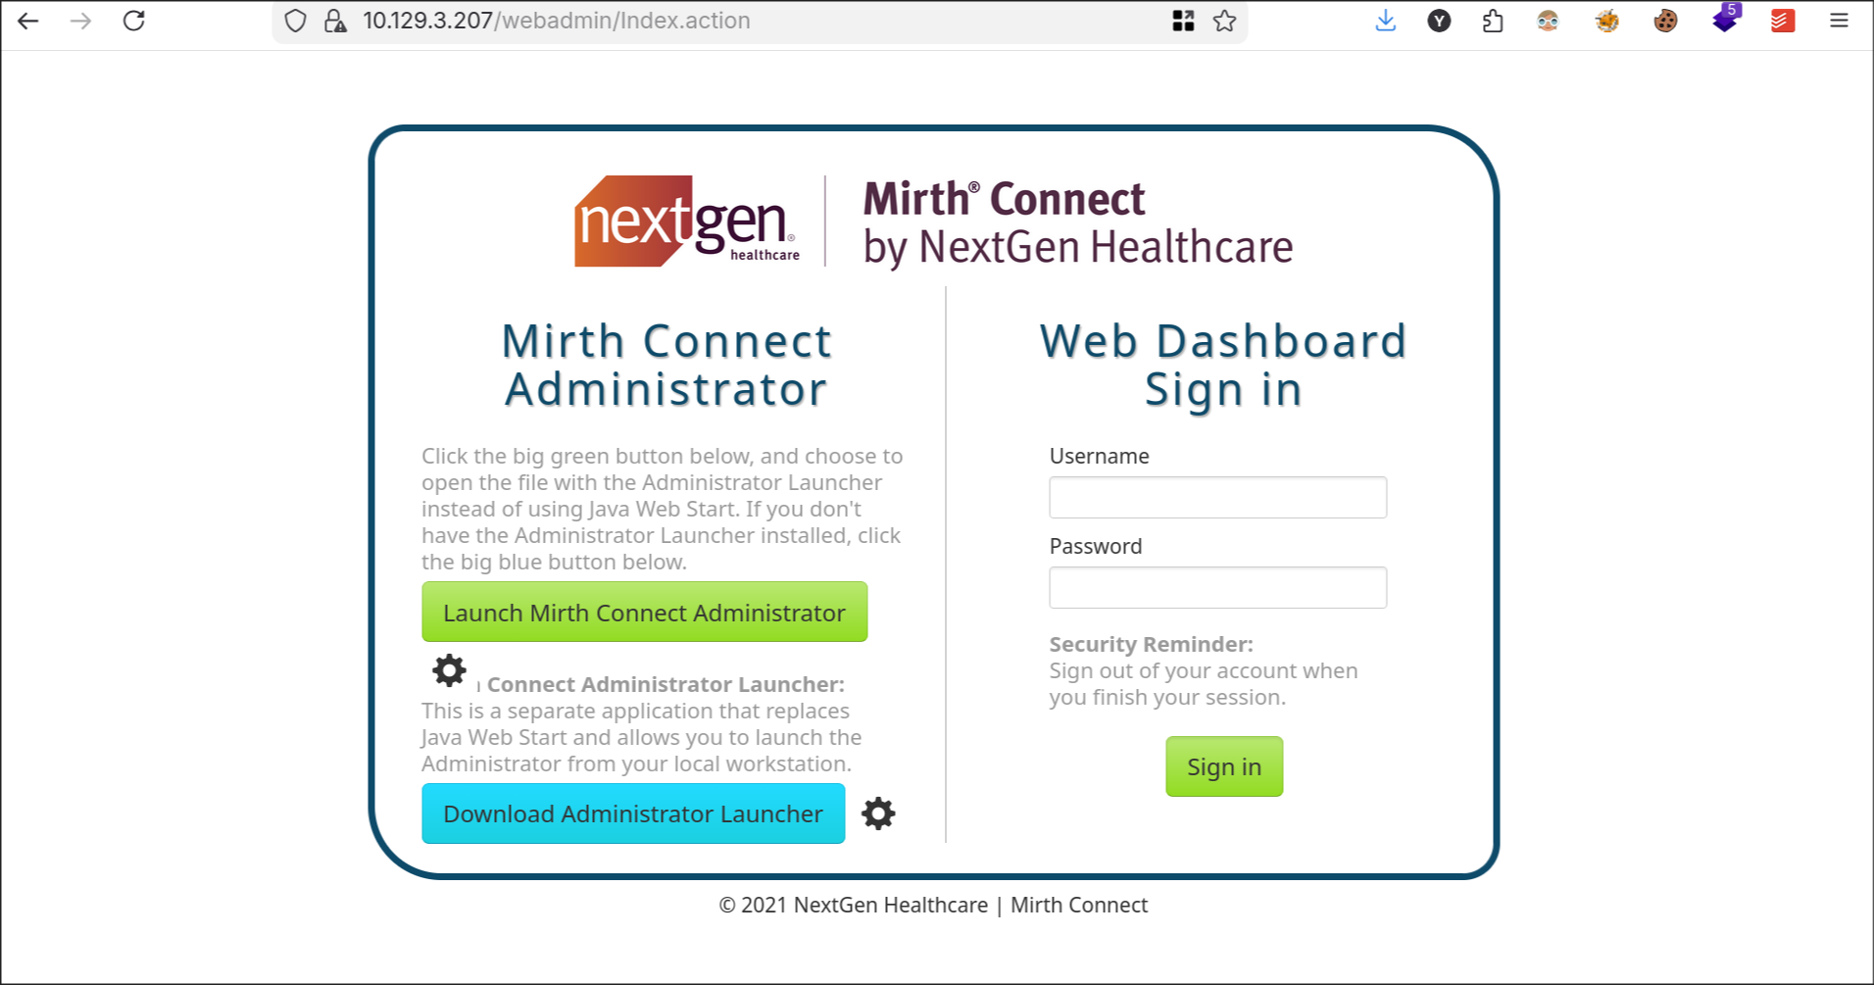This screenshot has width=1874, height=985.
Task: Click the green Sign in button
Action: pos(1224,766)
